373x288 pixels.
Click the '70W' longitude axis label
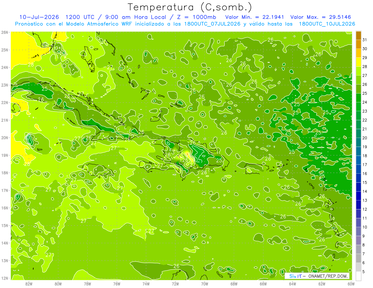point(205,284)
